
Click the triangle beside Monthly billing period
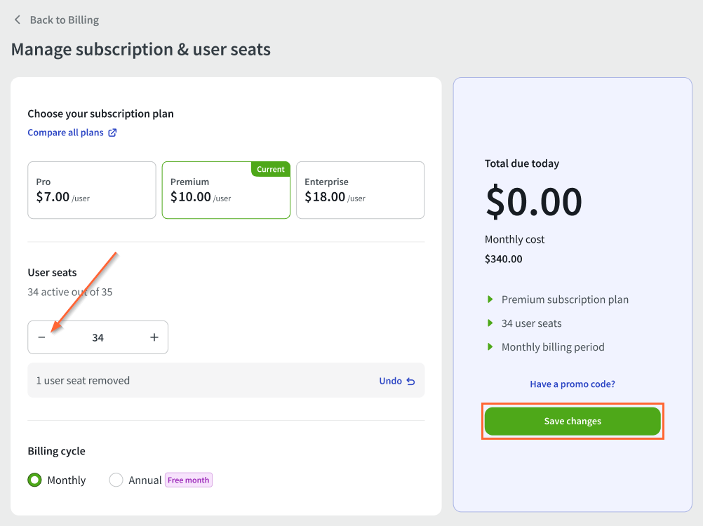pyautogui.click(x=490, y=347)
